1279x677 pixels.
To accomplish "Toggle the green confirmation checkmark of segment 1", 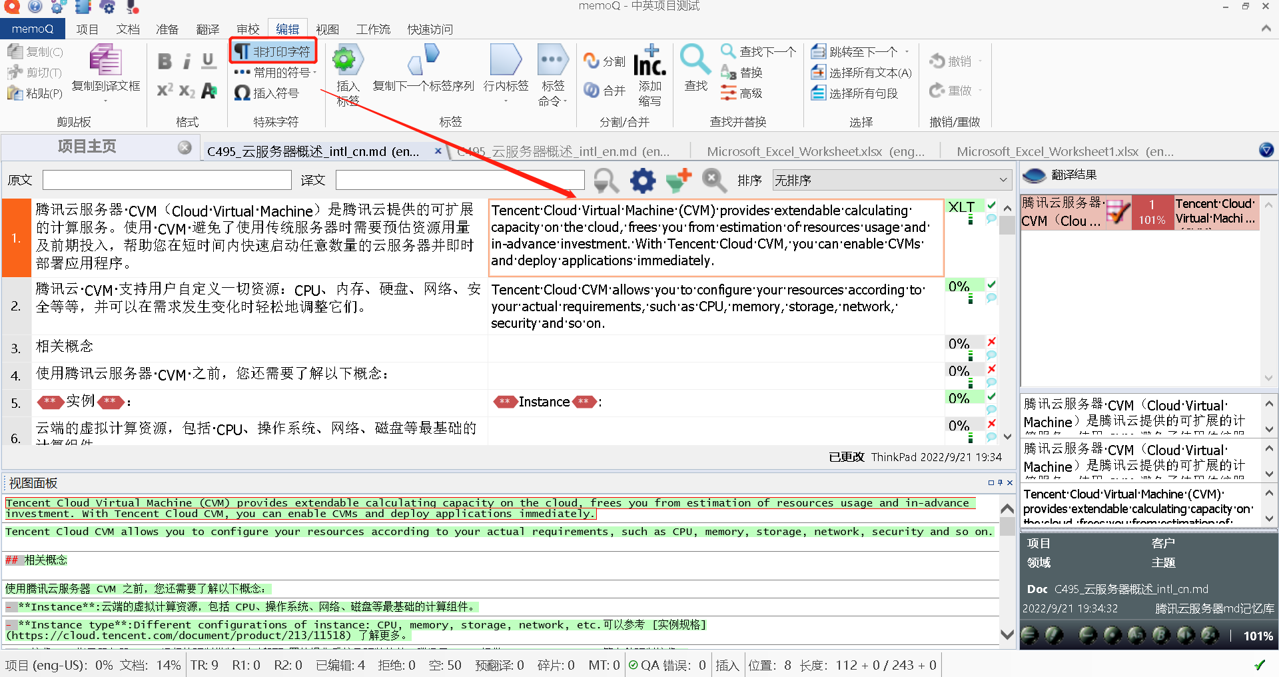I will 991,205.
